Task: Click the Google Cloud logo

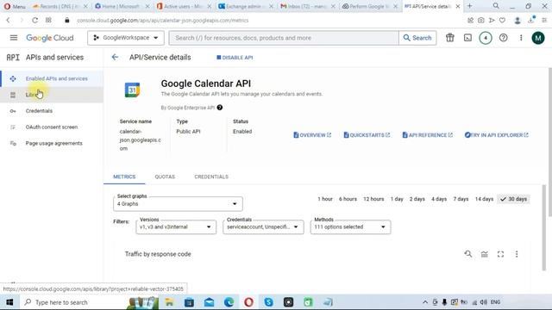Action: 50,38
